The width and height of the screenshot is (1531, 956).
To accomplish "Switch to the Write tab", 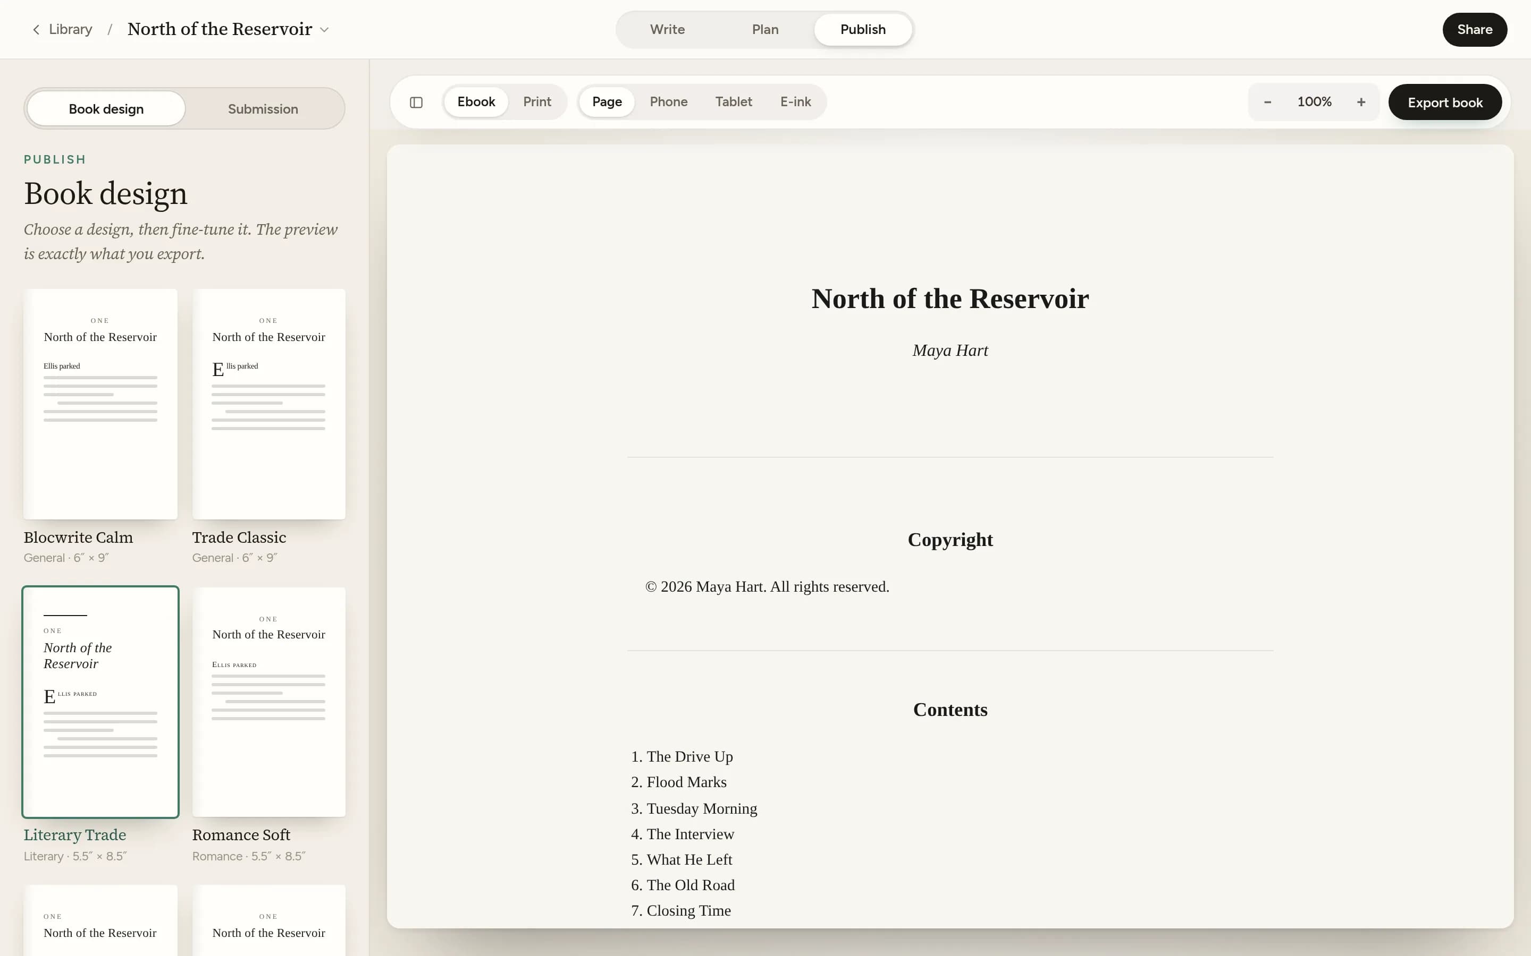I will pos(667,30).
